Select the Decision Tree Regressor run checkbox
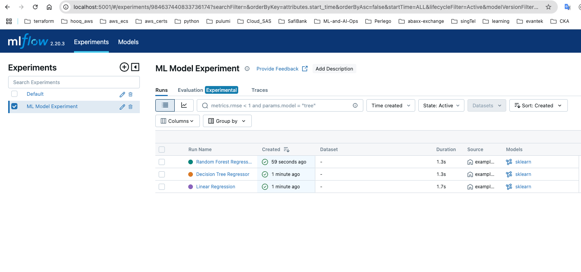Viewport: 581px width, 272px height. 162,174
